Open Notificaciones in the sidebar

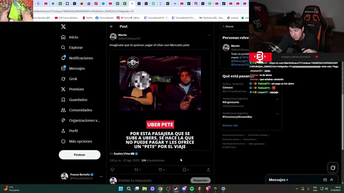77,58
